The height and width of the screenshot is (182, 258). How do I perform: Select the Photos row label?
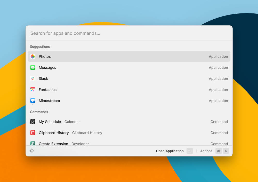(45, 57)
